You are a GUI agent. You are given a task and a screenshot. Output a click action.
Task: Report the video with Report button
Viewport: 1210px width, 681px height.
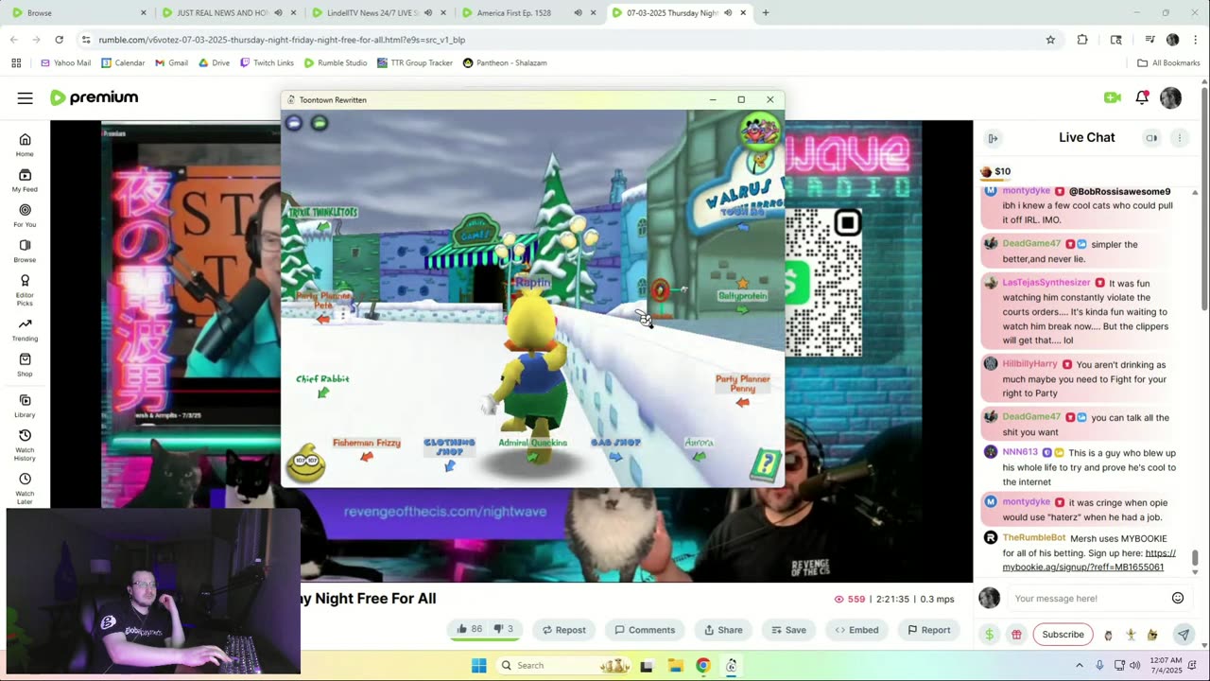[928, 630]
